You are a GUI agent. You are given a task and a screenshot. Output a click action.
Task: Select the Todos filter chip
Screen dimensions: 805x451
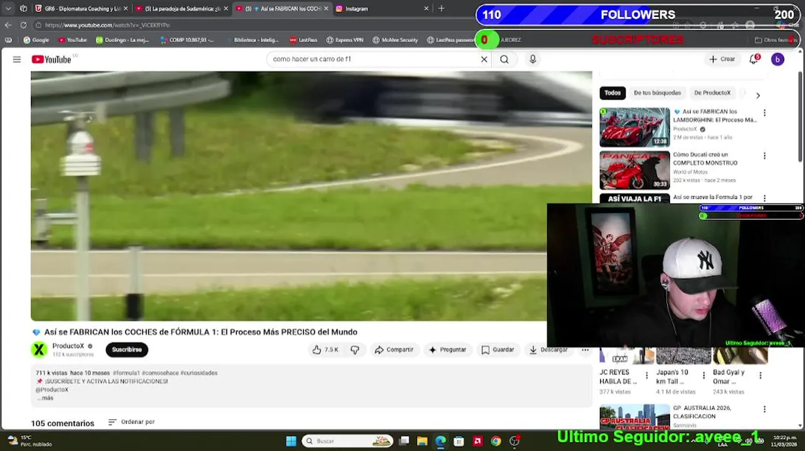613,93
